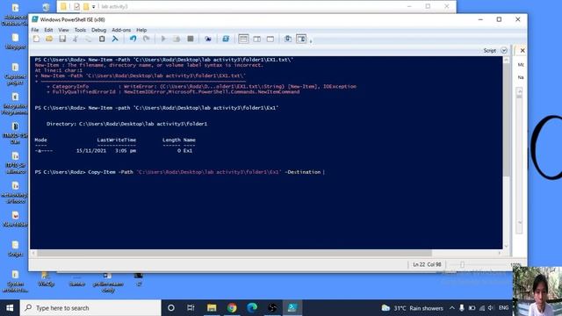The image size is (562, 316).
Task: Click PowerShell ISE taskbar icon
Action: click(x=292, y=308)
